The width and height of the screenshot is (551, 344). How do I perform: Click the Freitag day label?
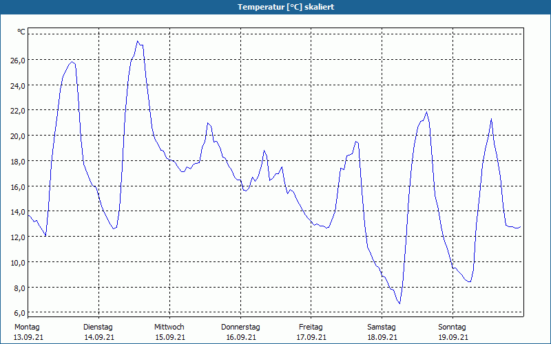click(x=311, y=327)
